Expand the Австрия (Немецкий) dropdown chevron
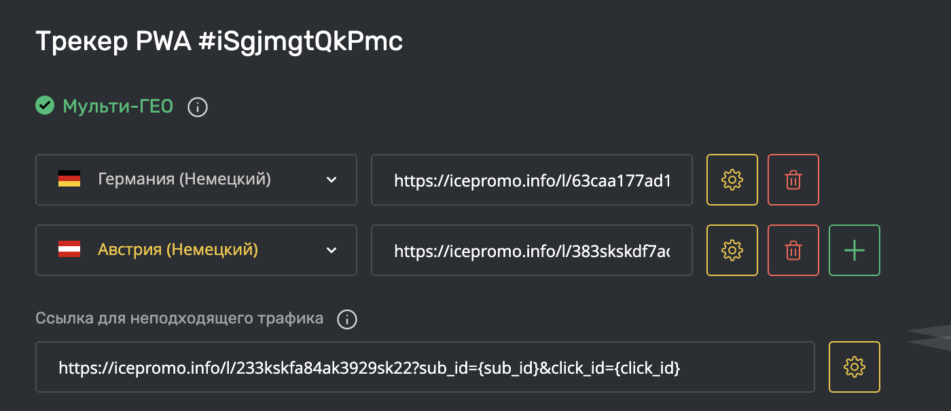 pos(331,250)
